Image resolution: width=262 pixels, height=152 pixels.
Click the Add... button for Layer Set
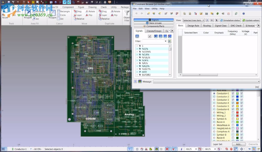(x=238, y=144)
